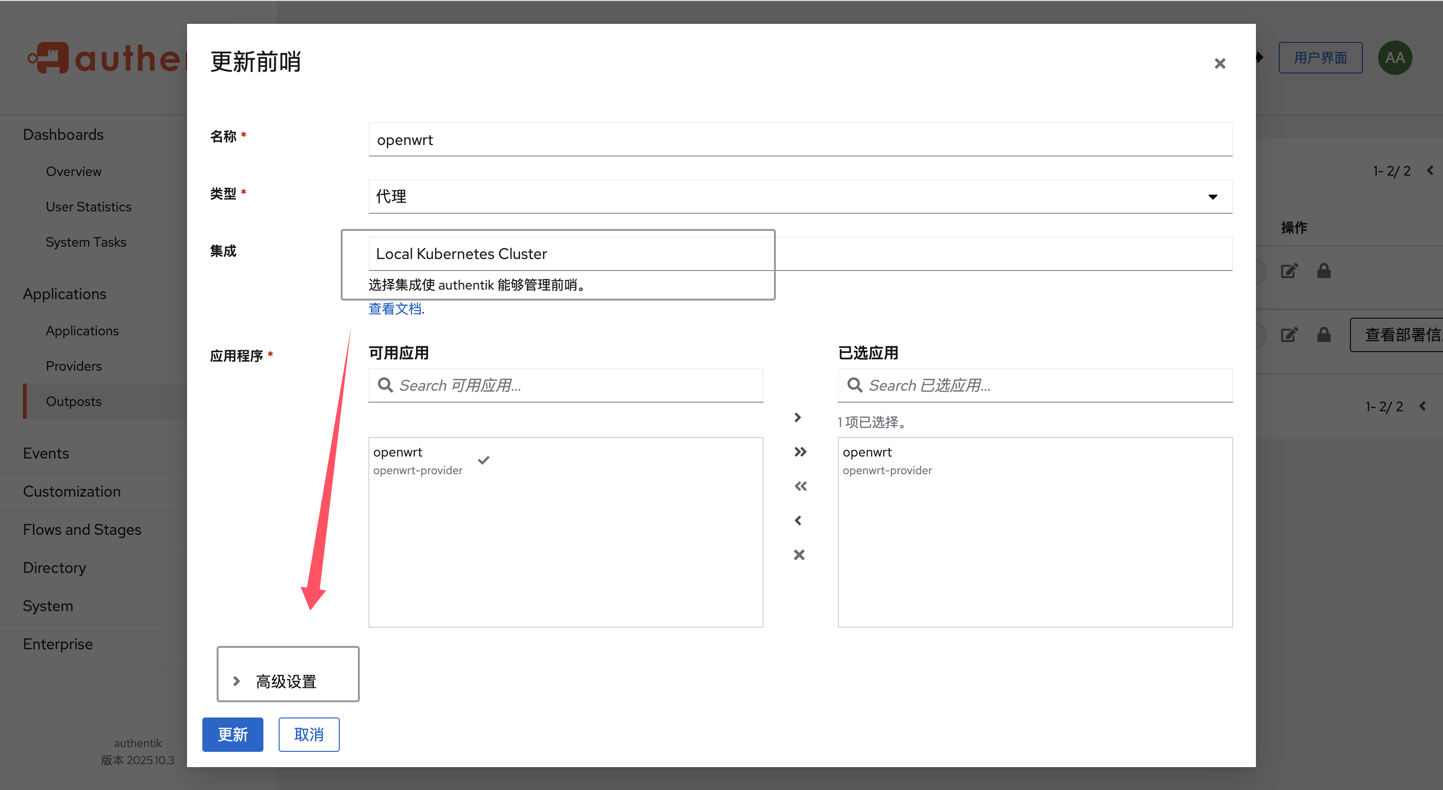Close the 更新前哨 dialog with X
Viewport: 1443px width, 790px height.
1220,64
